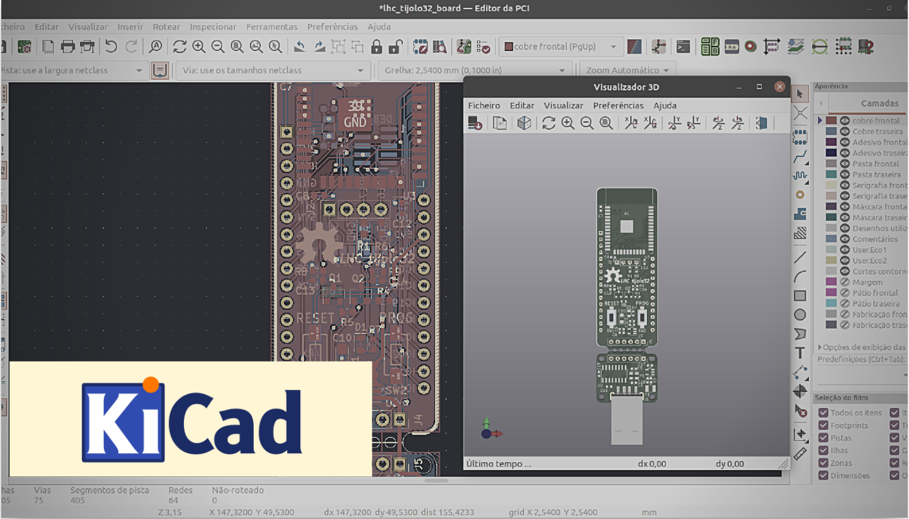Screen dimensions: 909x519
Task: Open the via size netclass dropdown
Action: [x=273, y=70]
